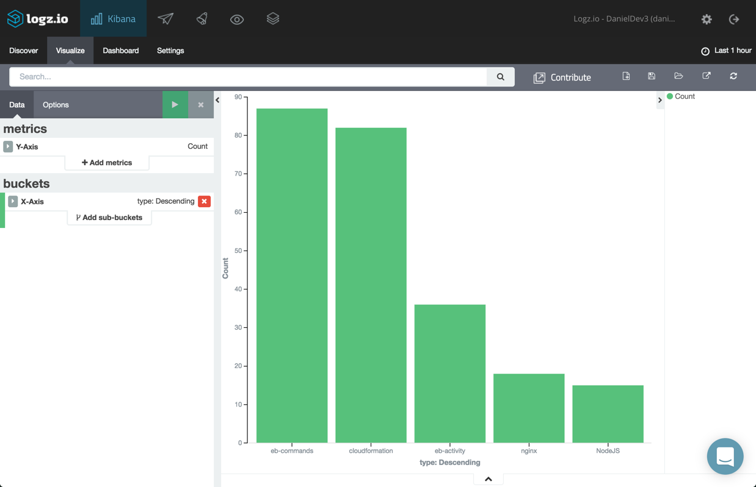Click the paper plane icon in top bar
The width and height of the screenshot is (756, 487).
165,19
